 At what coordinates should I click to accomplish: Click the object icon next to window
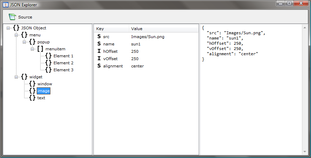pyautogui.click(x=32, y=84)
